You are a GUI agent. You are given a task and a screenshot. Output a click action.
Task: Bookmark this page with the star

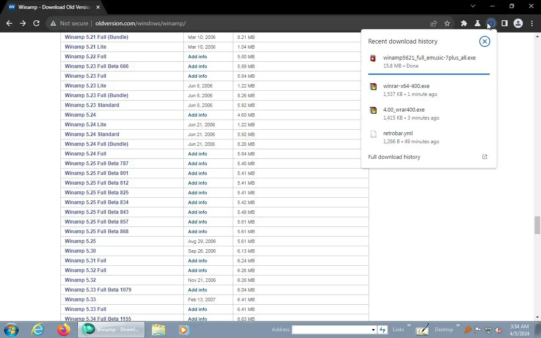pos(447,24)
